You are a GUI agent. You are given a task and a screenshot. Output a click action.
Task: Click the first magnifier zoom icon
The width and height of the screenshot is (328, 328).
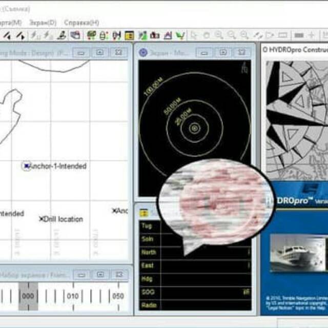219,35
